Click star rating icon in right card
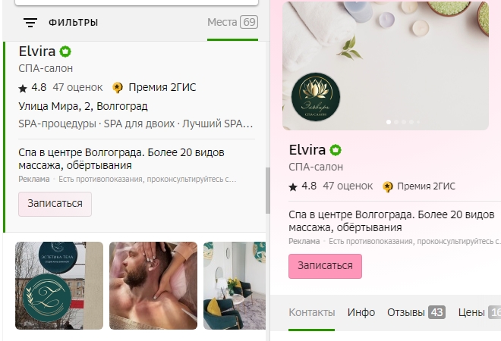 point(293,187)
